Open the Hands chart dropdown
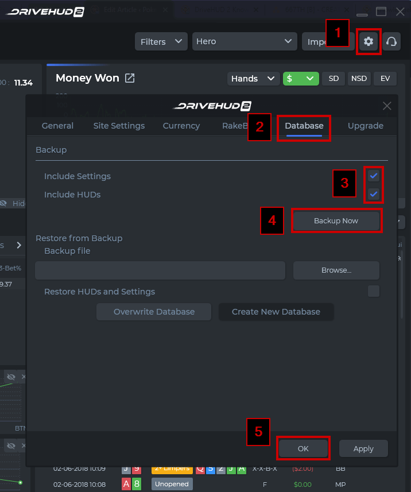 click(x=253, y=79)
